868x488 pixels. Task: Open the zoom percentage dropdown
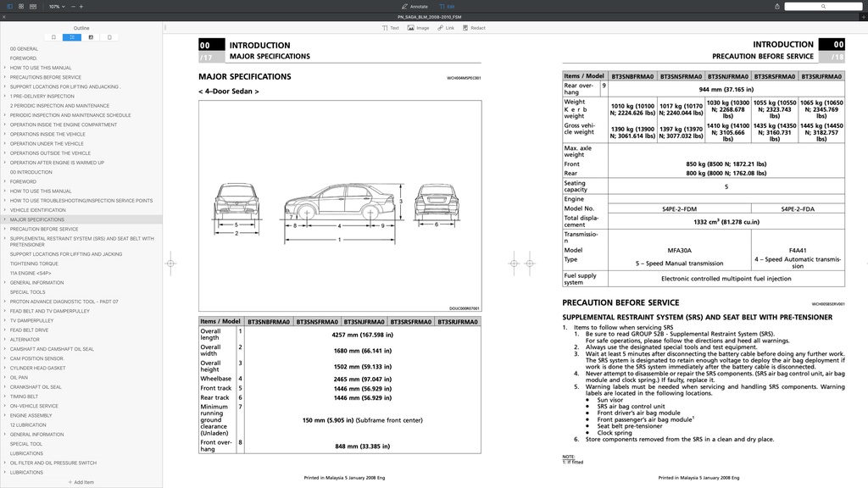coord(56,6)
